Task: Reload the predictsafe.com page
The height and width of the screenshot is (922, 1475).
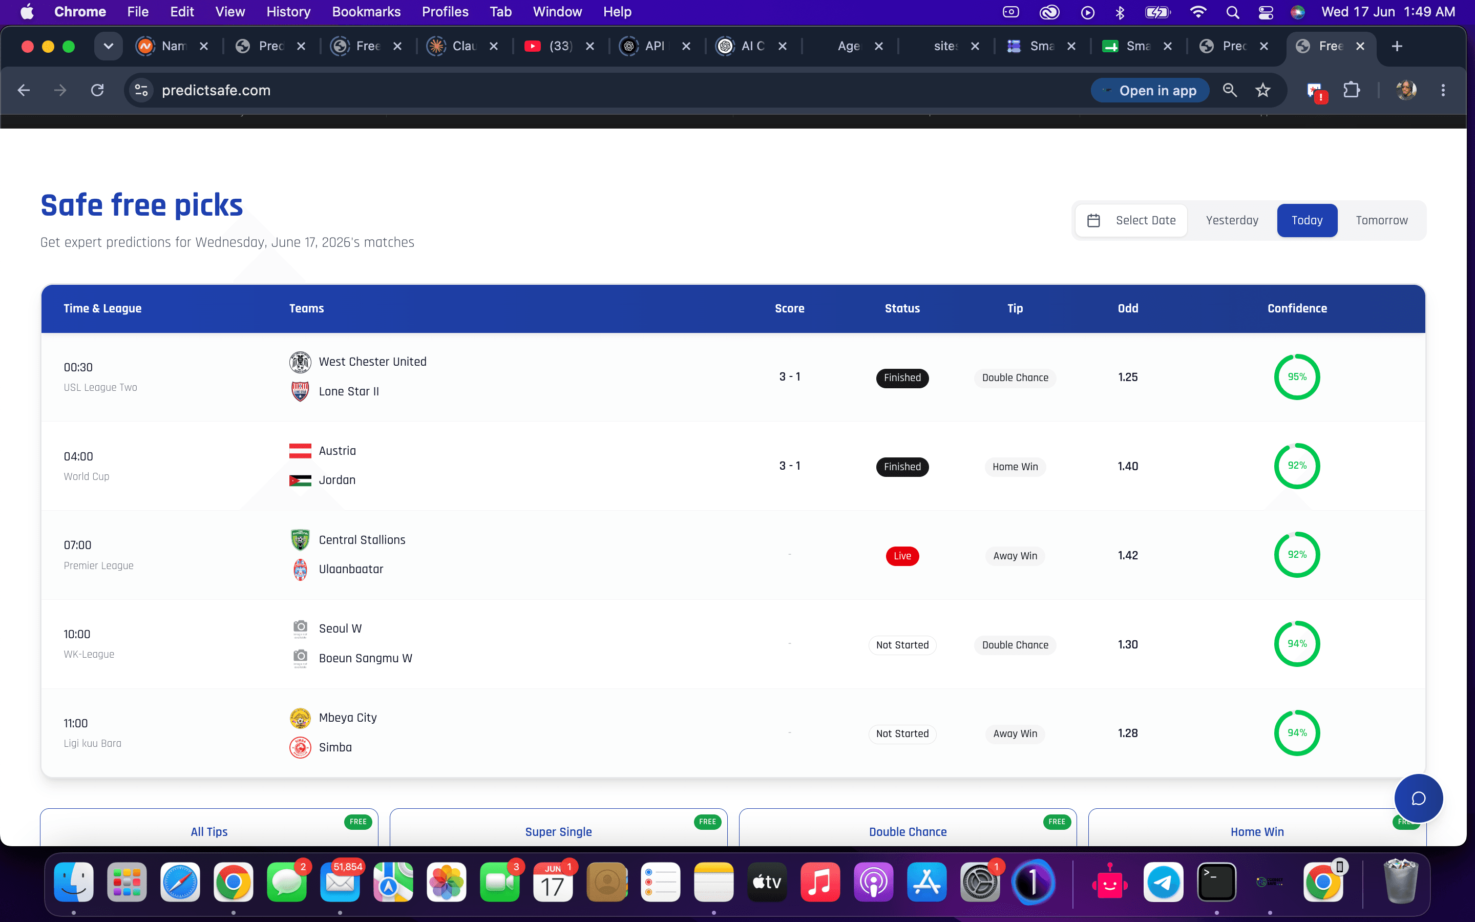Action: (97, 90)
